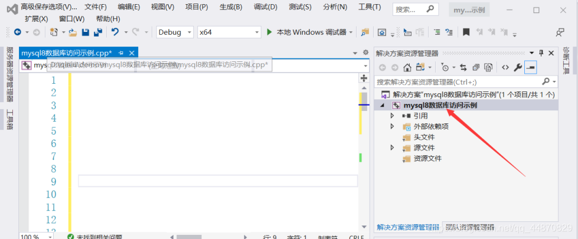The width and height of the screenshot is (578, 239).
Task: Click the editor split-window handle icon
Action: click(364, 78)
